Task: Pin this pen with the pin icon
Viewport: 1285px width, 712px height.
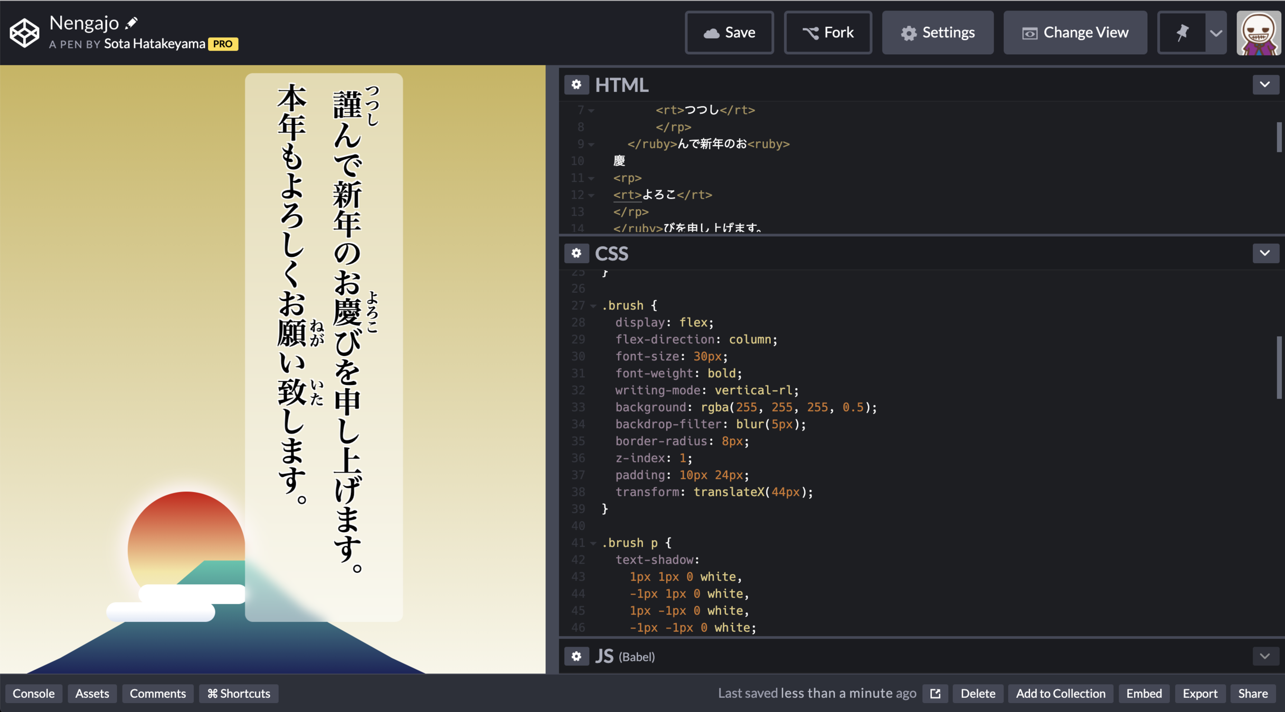Action: [1182, 33]
